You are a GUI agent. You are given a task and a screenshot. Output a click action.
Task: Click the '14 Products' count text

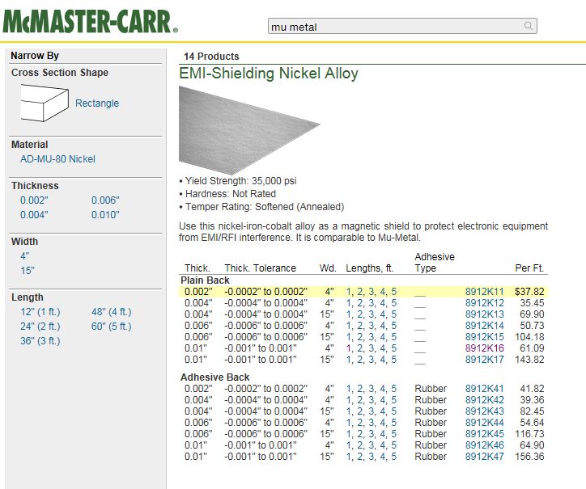[x=211, y=57]
